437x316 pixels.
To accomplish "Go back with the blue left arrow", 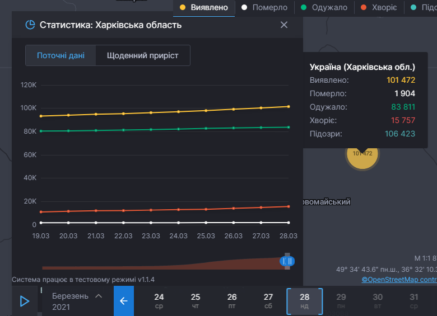I will (x=124, y=301).
